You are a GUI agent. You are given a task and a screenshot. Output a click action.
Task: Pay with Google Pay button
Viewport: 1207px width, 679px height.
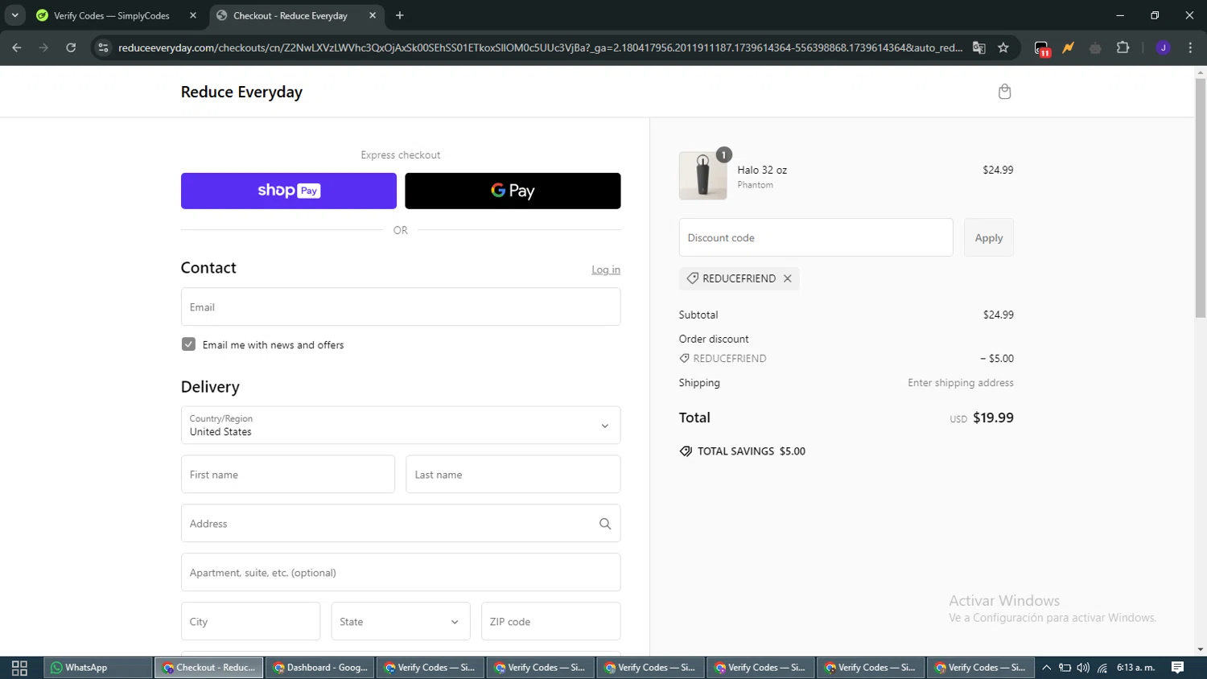pos(513,191)
